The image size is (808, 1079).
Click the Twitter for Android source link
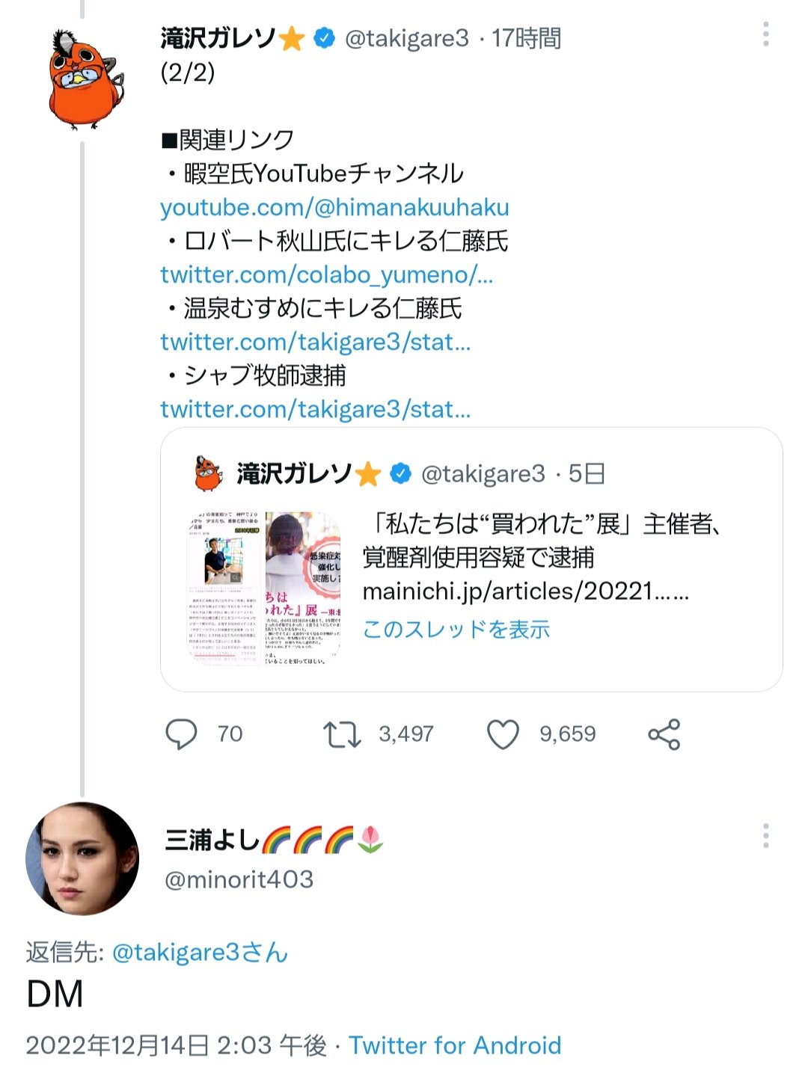point(455,1045)
